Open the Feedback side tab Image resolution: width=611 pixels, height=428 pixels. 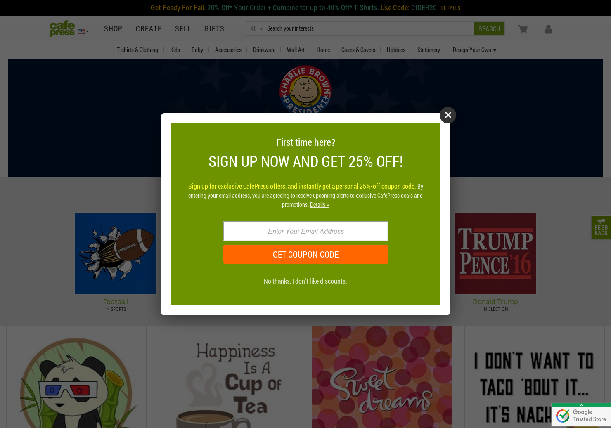[601, 227]
